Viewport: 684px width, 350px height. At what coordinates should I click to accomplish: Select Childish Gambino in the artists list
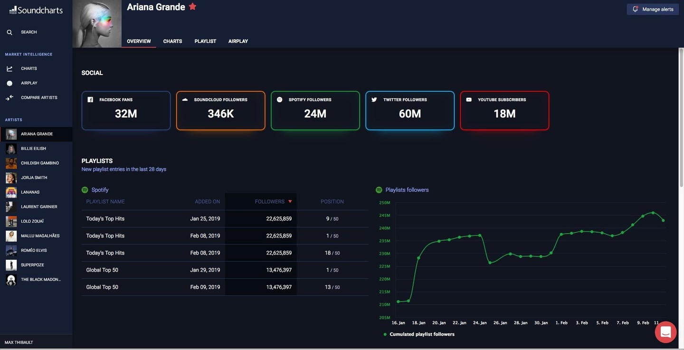click(x=36, y=163)
